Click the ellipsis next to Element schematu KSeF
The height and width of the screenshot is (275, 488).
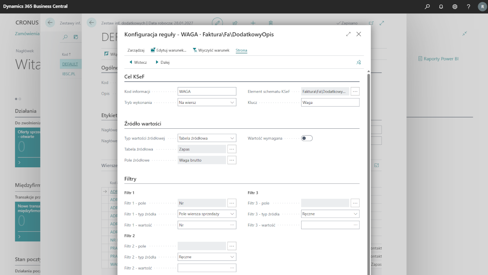point(355,91)
